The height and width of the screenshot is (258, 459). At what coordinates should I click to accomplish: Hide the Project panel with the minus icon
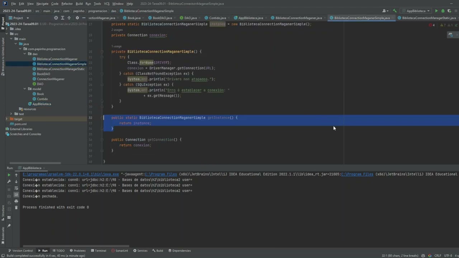tap(84, 18)
